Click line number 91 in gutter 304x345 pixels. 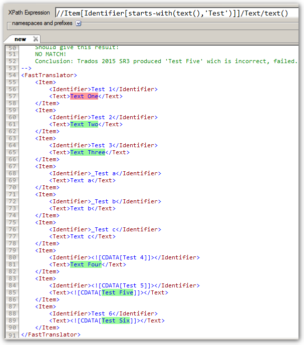(13, 334)
